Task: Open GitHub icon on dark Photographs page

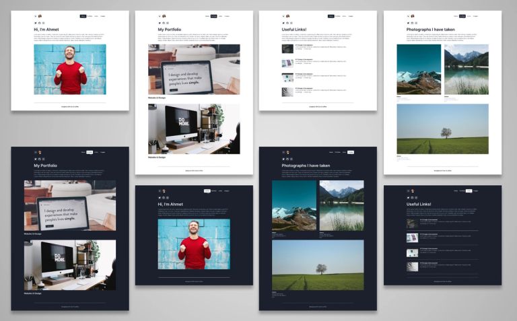Action: click(x=287, y=159)
